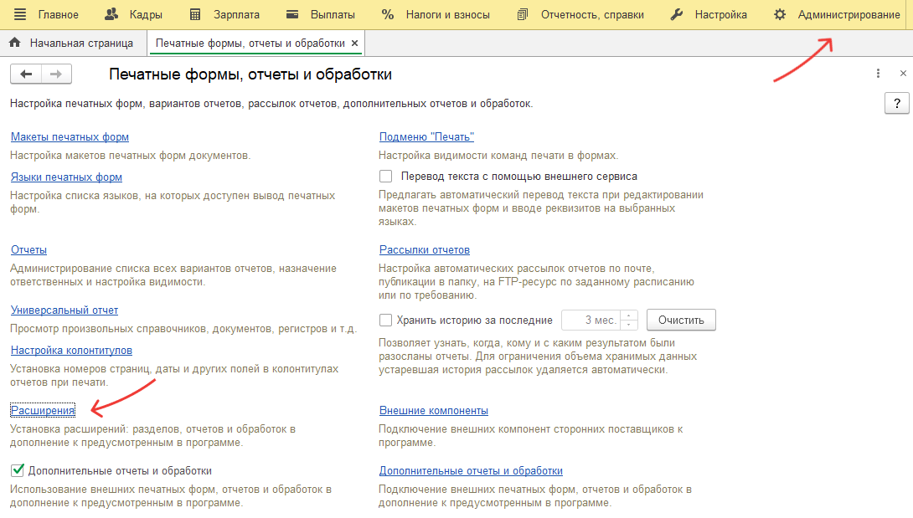Open the Зарплата menu

tap(236, 14)
